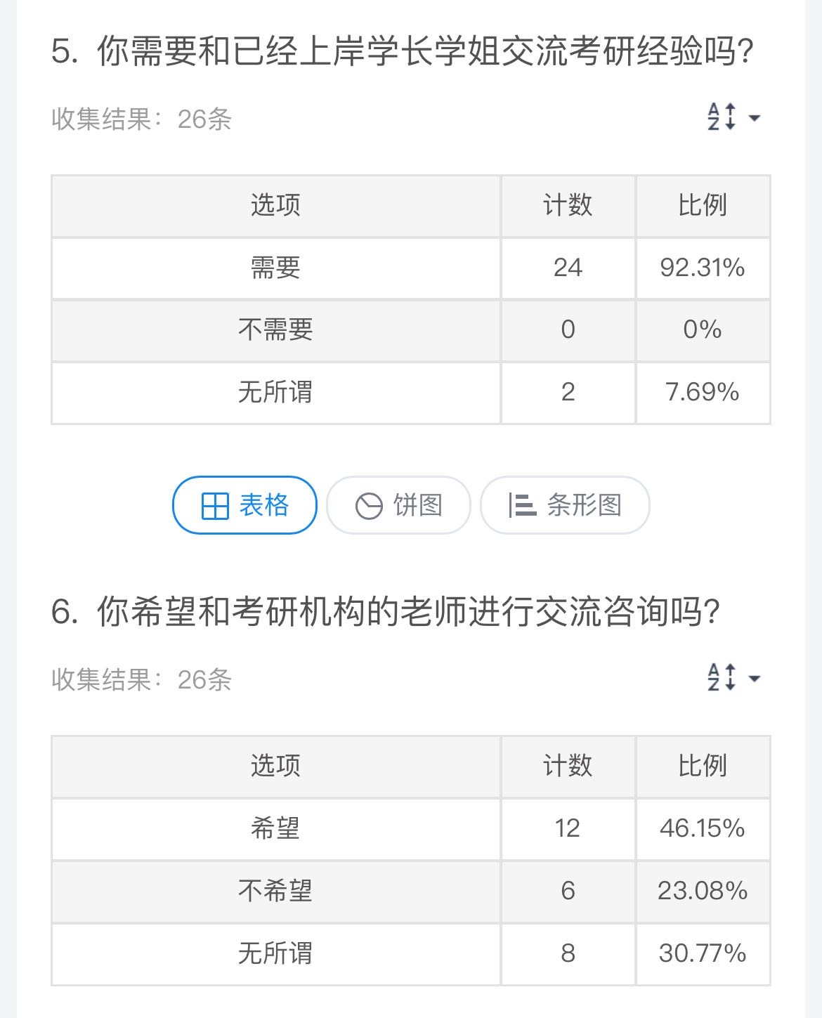
Task: Expand the sort dropdown arrow for question 6
Action: 755,679
